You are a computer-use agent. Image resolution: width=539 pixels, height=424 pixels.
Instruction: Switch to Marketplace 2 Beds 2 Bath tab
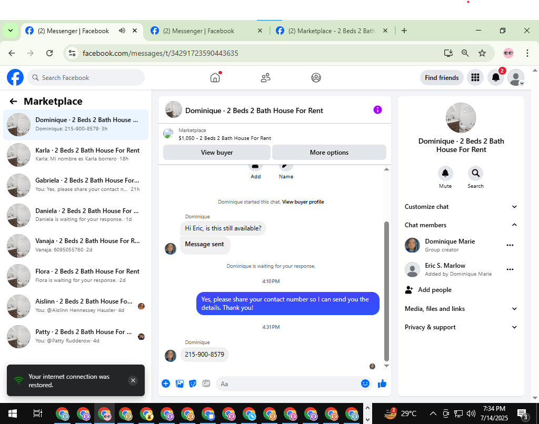pyautogui.click(x=332, y=31)
